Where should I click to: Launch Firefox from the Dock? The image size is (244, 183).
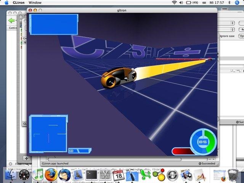click(51, 175)
